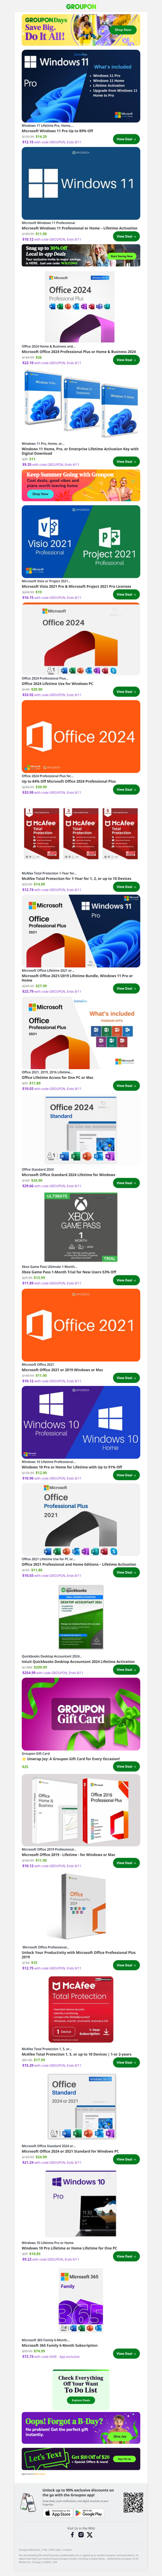Click View Deal under Groupon Gift Card
The image size is (162, 2576).
coord(125,1766)
